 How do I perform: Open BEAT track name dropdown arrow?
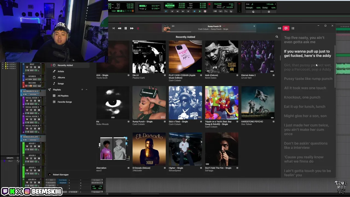[41, 64]
